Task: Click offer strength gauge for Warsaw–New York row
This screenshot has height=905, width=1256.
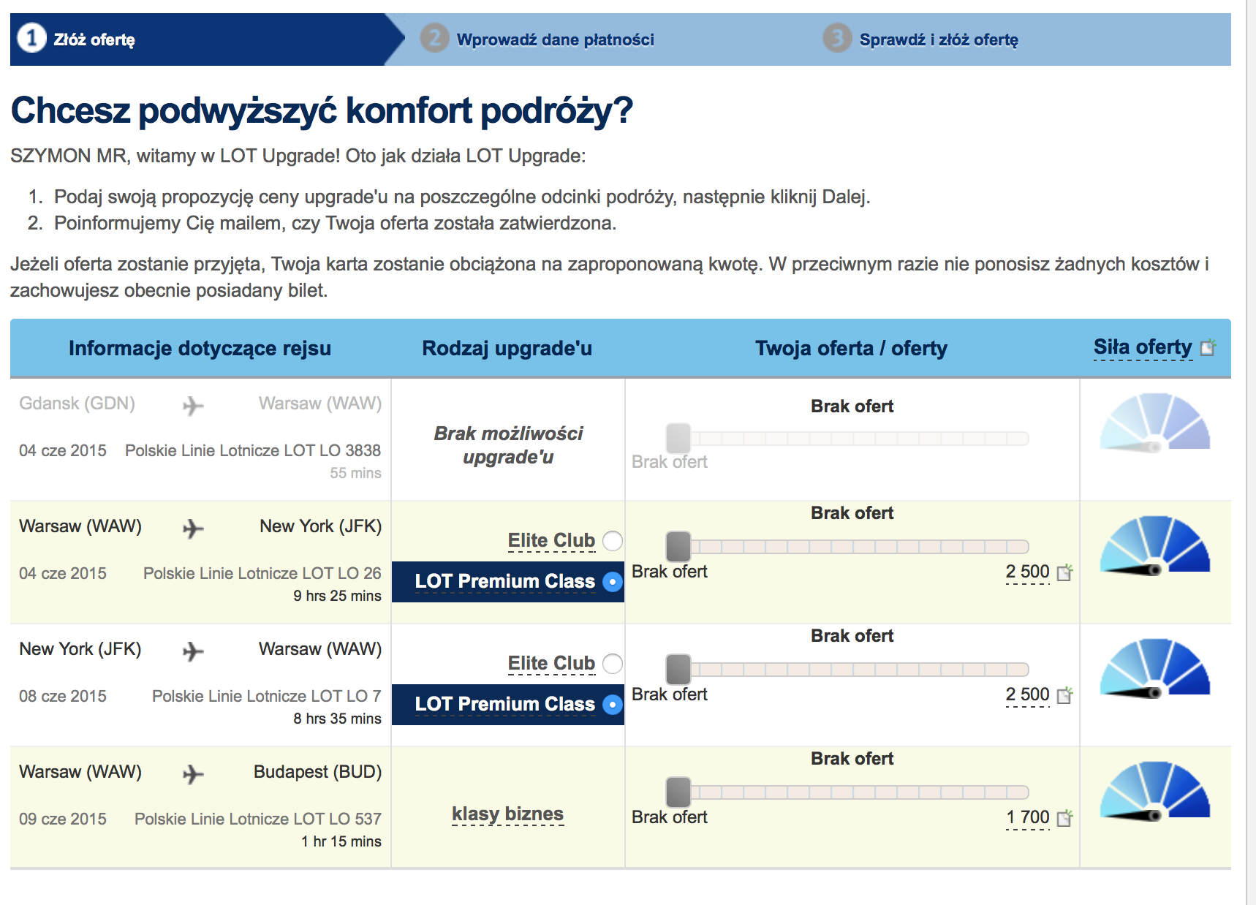Action: click(x=1155, y=546)
